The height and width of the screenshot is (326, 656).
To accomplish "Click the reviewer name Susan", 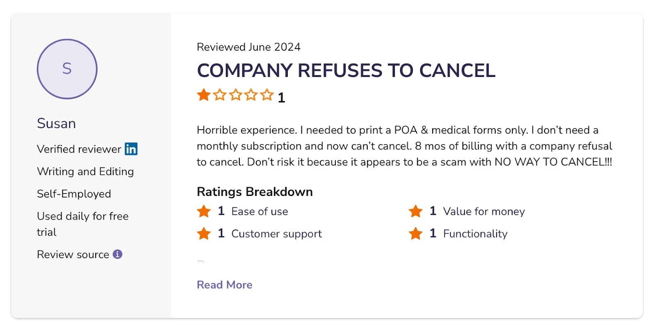I will click(56, 123).
